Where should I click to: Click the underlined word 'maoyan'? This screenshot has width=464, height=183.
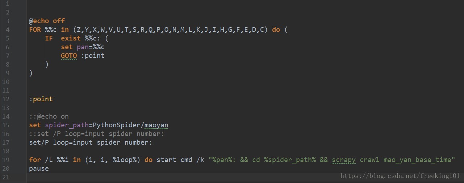coord(156,125)
